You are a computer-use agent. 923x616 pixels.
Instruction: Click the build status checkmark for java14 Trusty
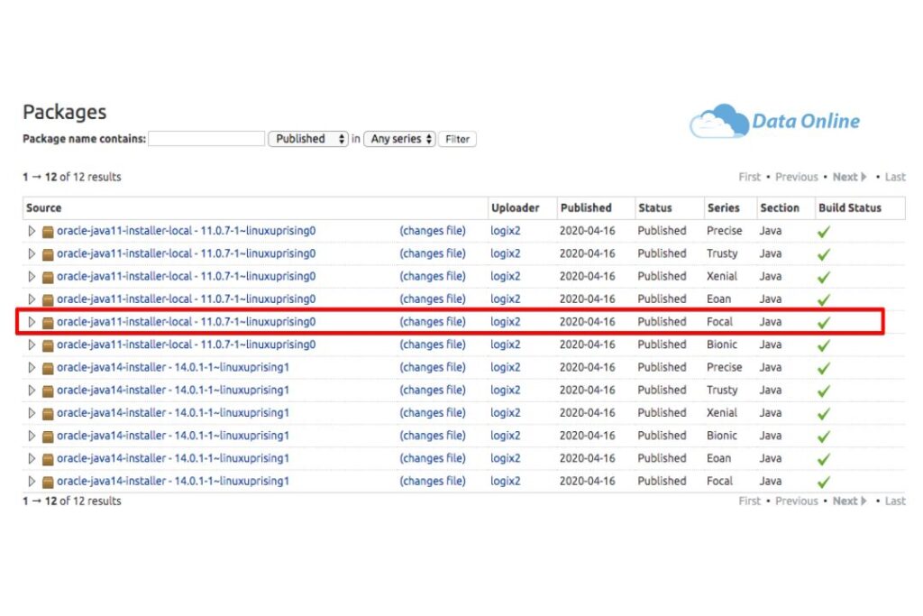pyautogui.click(x=824, y=391)
